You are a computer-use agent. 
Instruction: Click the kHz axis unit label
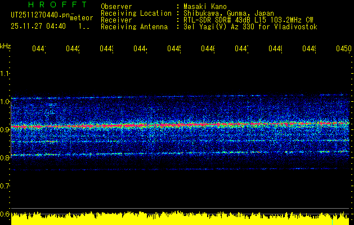point(5,46)
